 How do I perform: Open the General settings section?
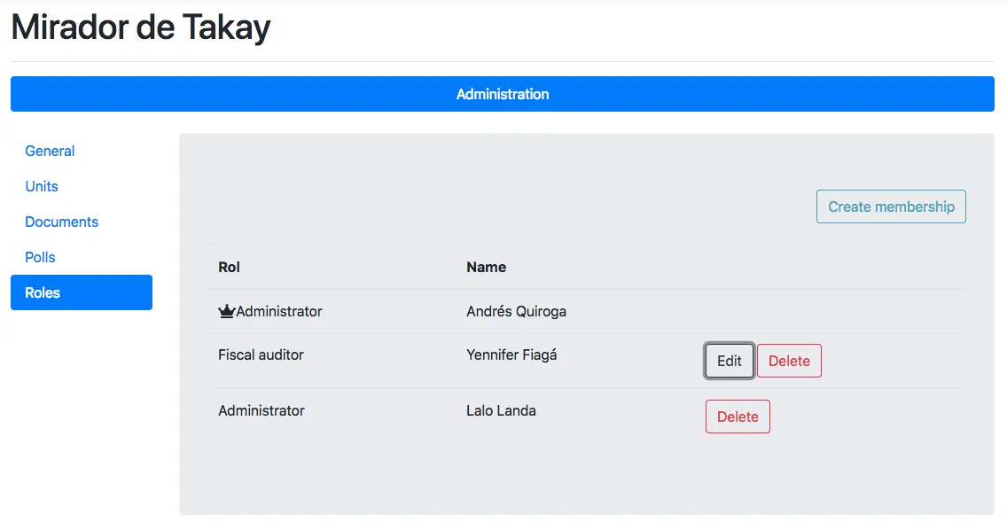50,151
